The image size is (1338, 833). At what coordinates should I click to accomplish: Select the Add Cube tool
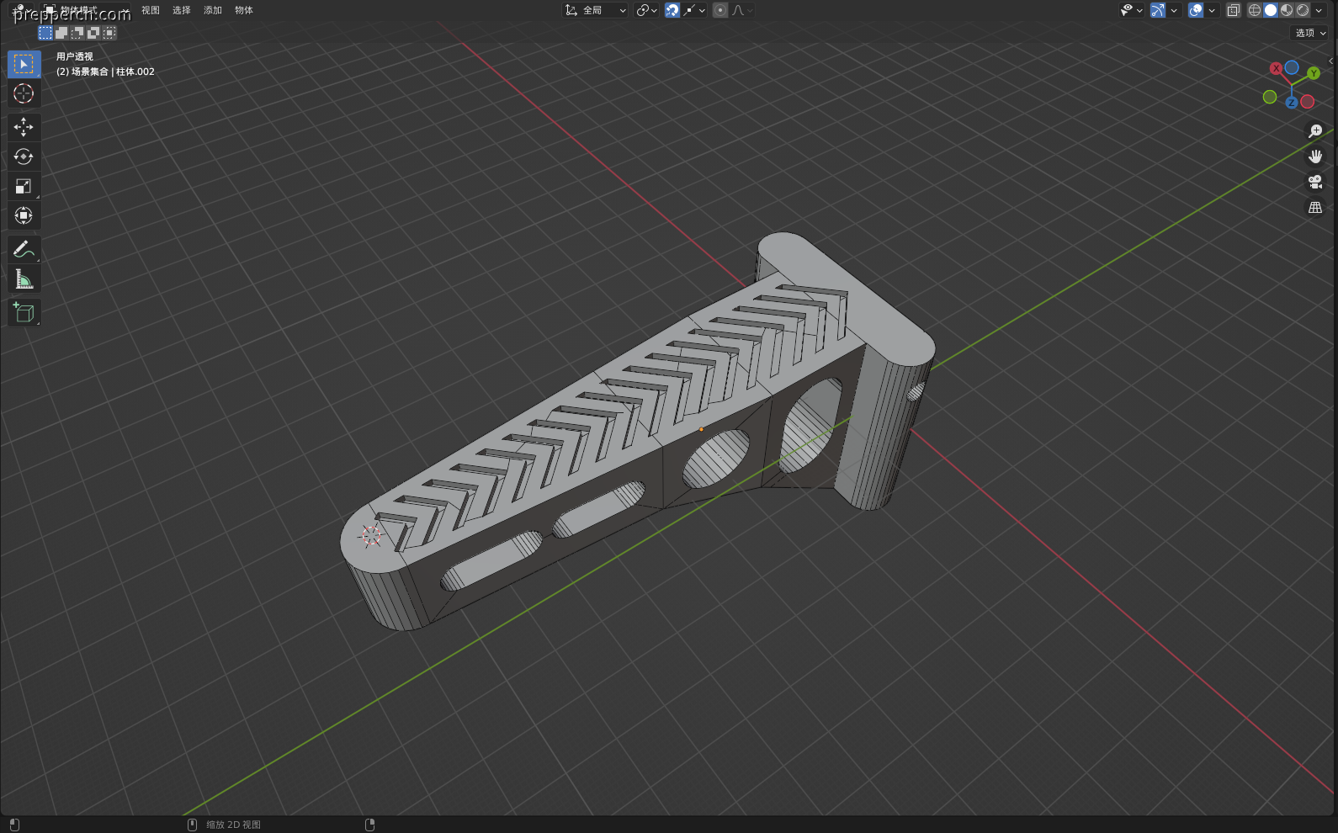tap(24, 312)
